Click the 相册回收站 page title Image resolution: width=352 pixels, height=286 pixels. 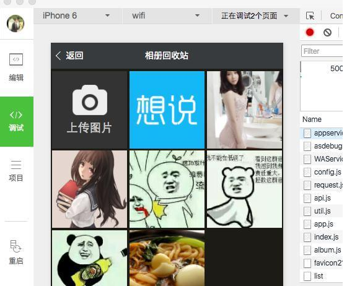[x=167, y=56]
